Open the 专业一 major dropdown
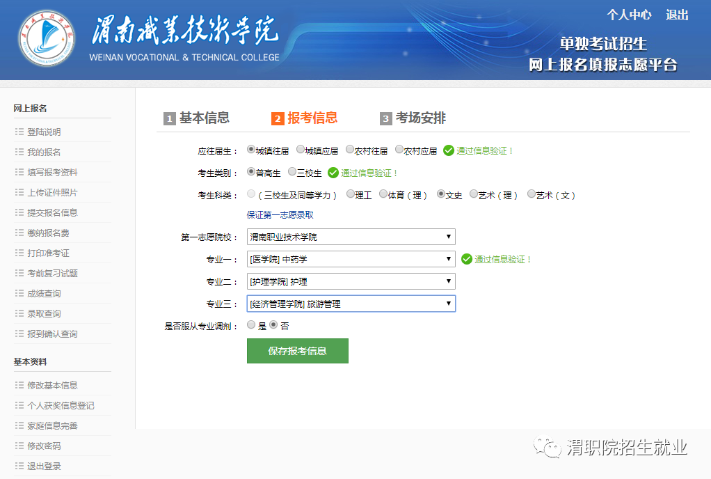 351,259
